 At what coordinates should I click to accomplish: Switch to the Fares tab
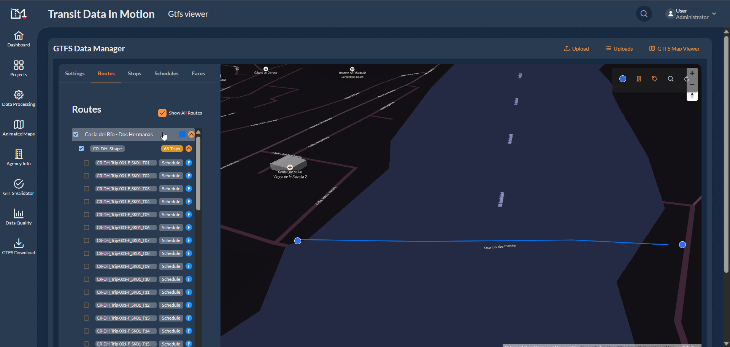click(198, 73)
